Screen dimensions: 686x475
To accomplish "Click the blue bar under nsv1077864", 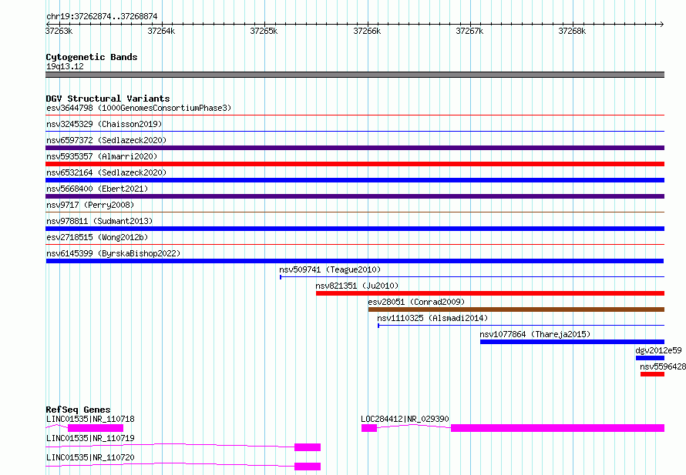I will tap(572, 342).
